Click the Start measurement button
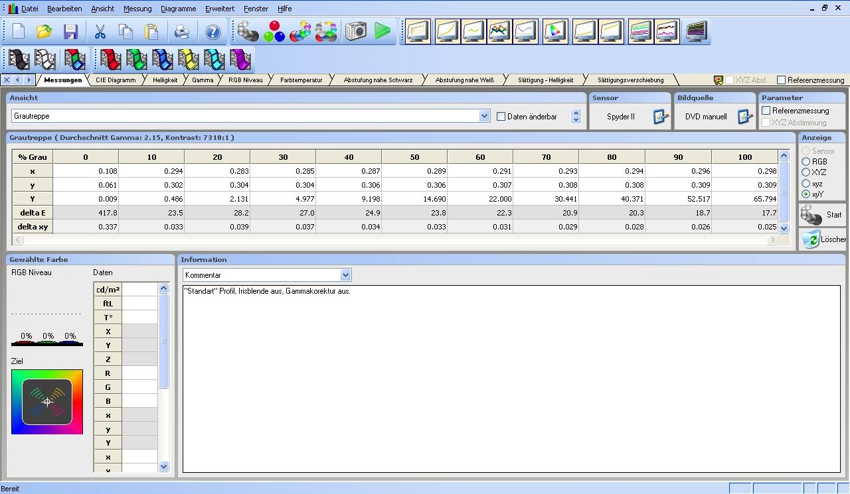Screen dimensions: 850x494 [x=822, y=215]
